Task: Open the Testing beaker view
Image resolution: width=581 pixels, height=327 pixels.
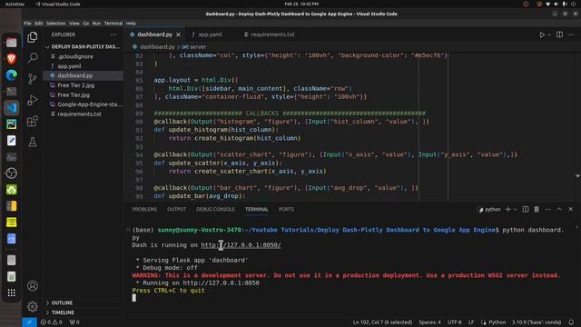Action: (33, 142)
